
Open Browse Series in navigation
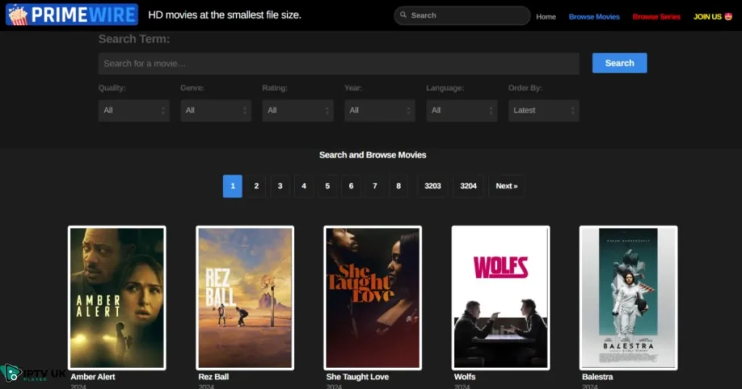point(656,17)
